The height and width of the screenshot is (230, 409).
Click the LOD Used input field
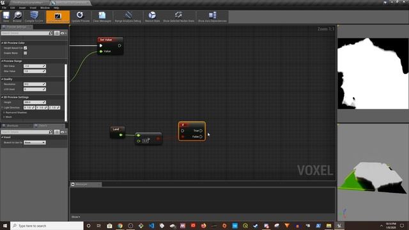tap(35, 89)
